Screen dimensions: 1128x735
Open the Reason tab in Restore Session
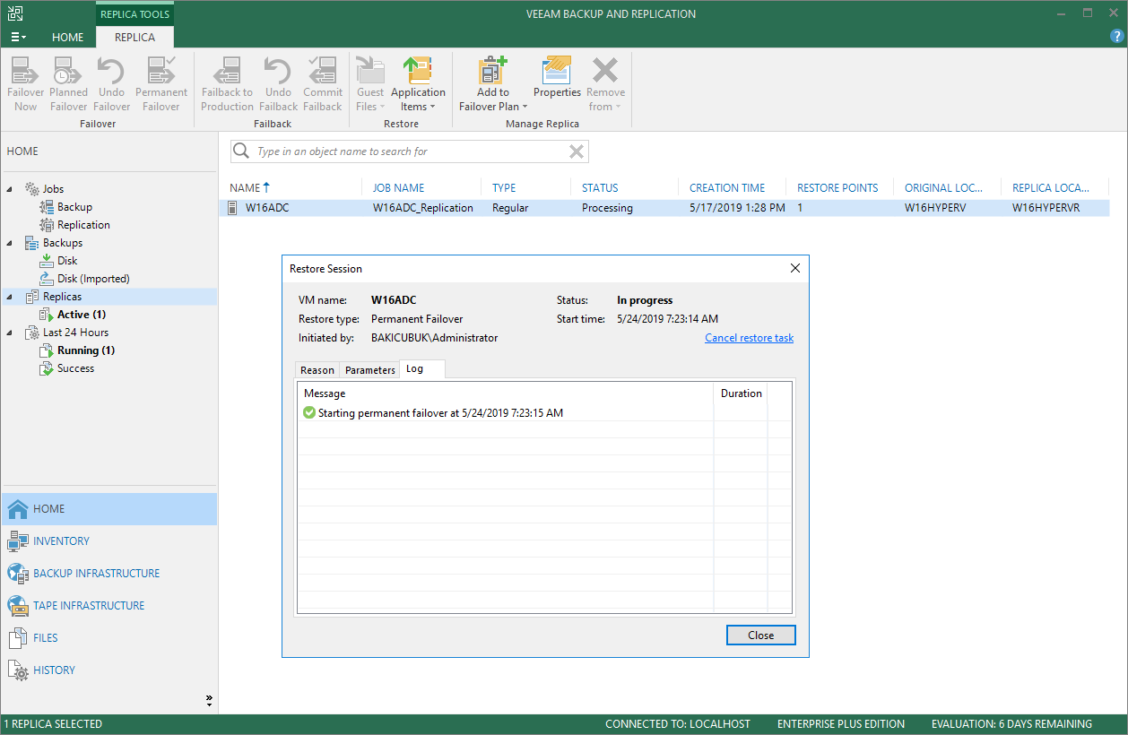[317, 370]
